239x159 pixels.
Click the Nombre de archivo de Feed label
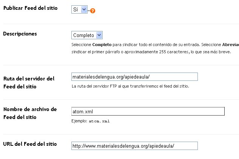coord(30,113)
